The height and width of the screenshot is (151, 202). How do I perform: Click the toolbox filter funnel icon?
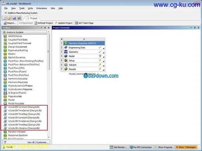pyautogui.click(x=5, y=142)
